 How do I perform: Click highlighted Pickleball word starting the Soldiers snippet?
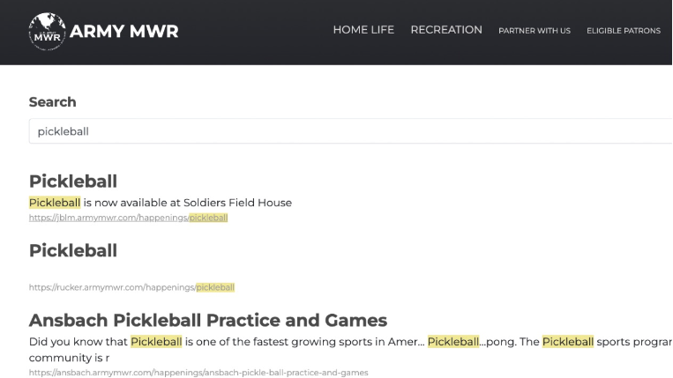(x=55, y=203)
